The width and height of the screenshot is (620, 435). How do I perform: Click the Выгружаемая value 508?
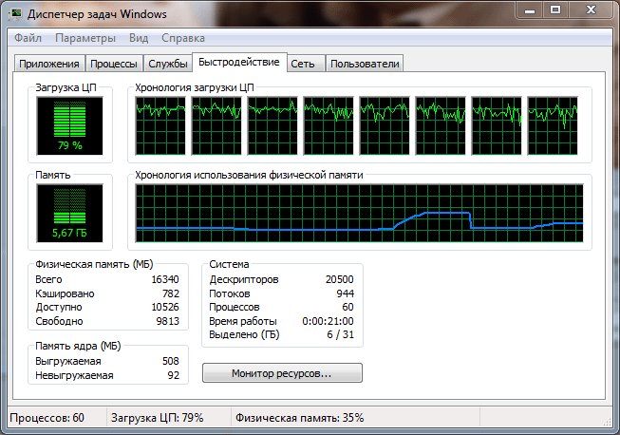pyautogui.click(x=170, y=361)
